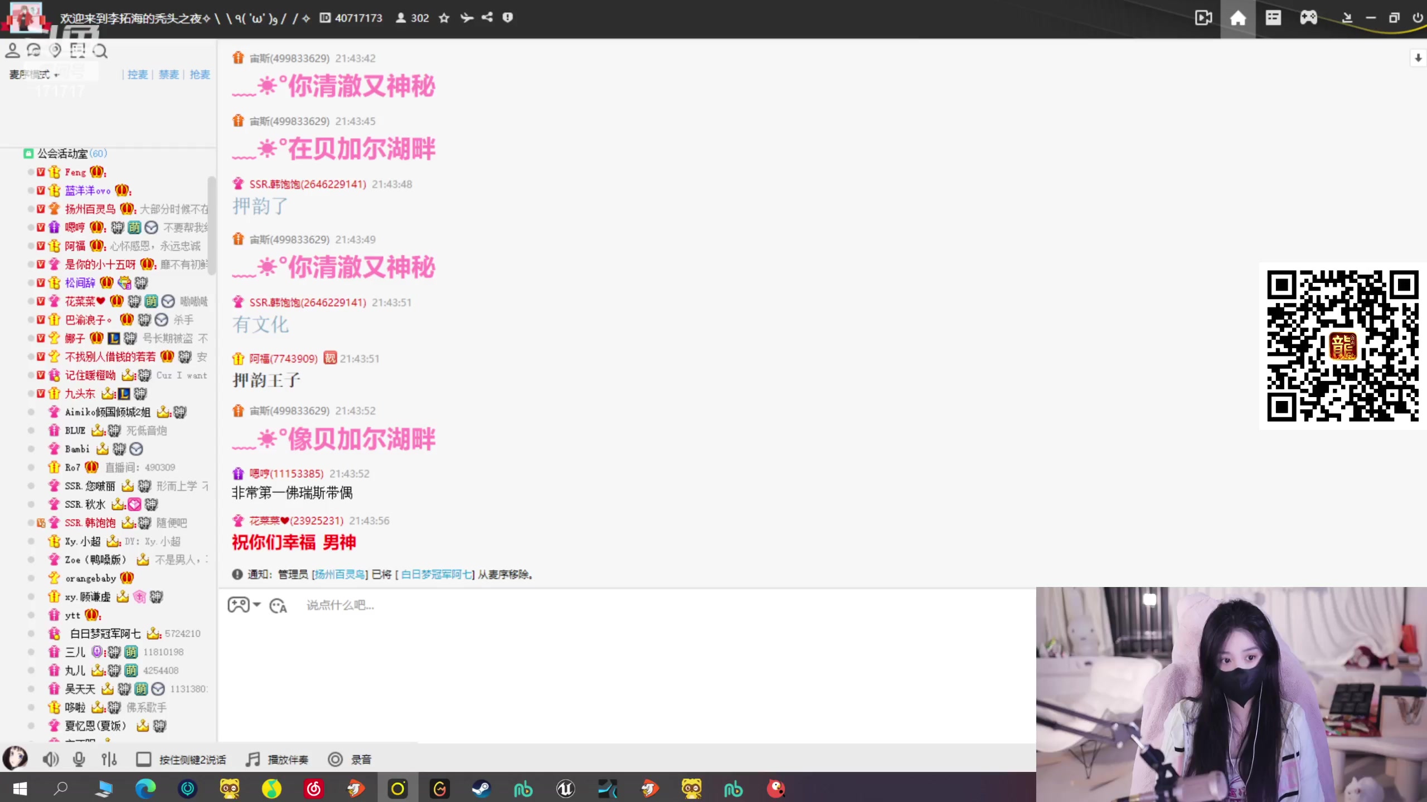This screenshot has height=802, width=1427.
Task: Expand the game controller dropdown arrow
Action: pyautogui.click(x=257, y=604)
